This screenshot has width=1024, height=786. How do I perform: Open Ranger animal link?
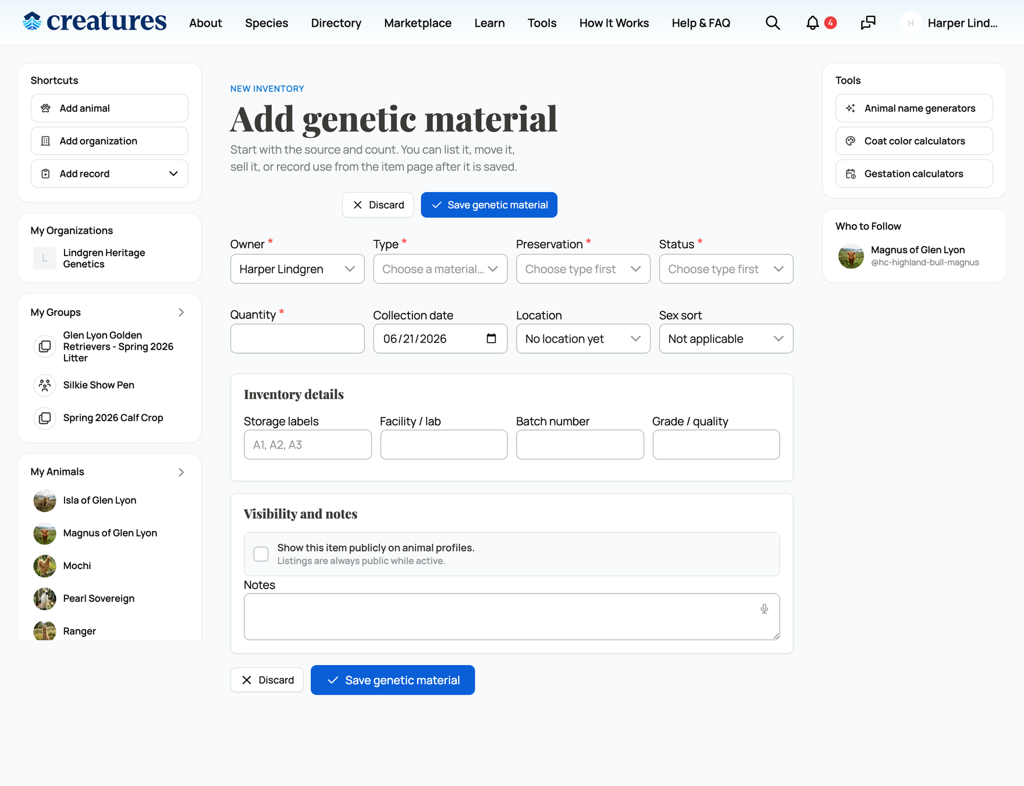pyautogui.click(x=79, y=631)
